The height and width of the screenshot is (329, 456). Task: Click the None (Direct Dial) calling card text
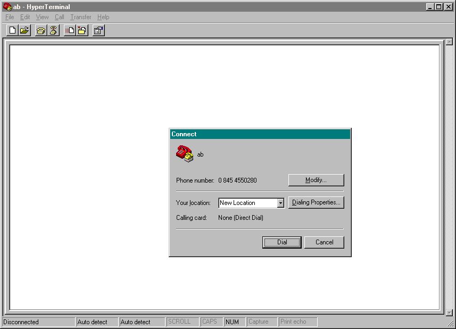click(x=241, y=218)
